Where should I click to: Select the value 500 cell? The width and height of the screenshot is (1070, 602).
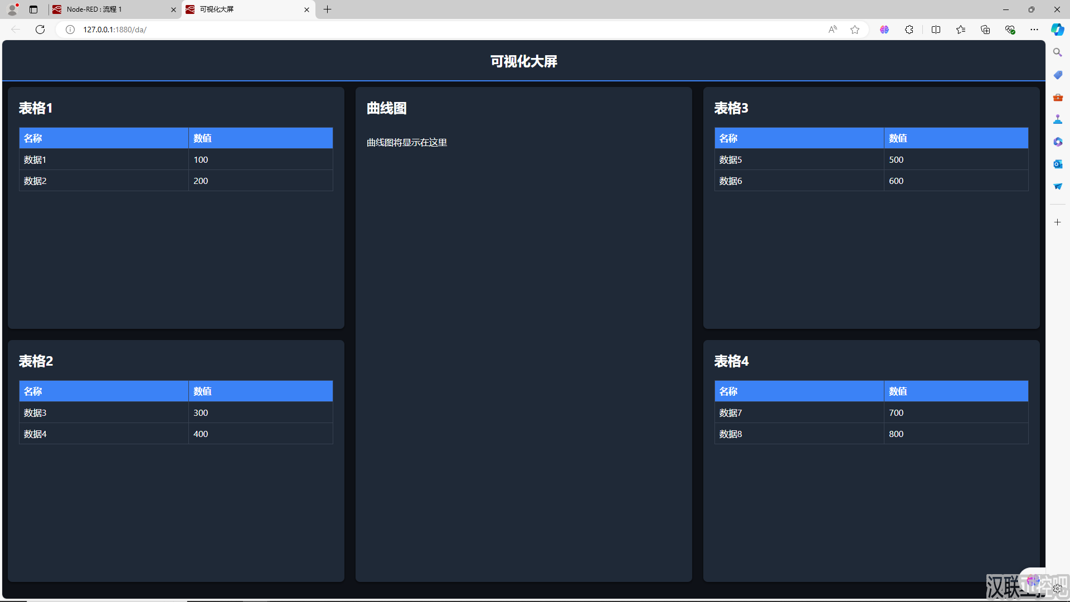pyautogui.click(x=956, y=159)
